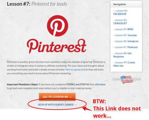Go to Lesson #4: BING link

point(123,29)
